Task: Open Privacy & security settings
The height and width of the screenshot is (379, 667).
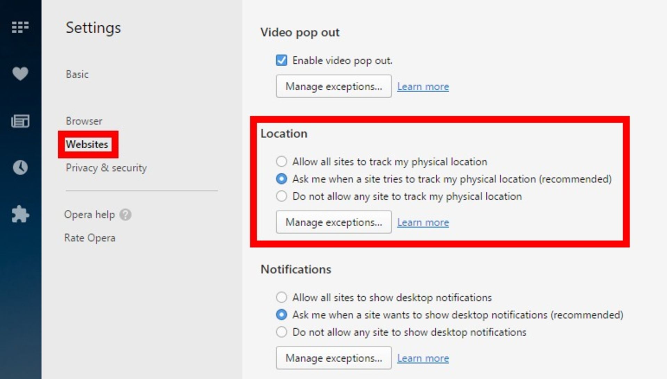Action: (106, 168)
